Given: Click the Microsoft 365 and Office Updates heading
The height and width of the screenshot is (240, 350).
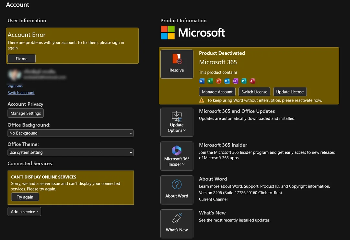Looking at the screenshot, I should coord(237,111).
